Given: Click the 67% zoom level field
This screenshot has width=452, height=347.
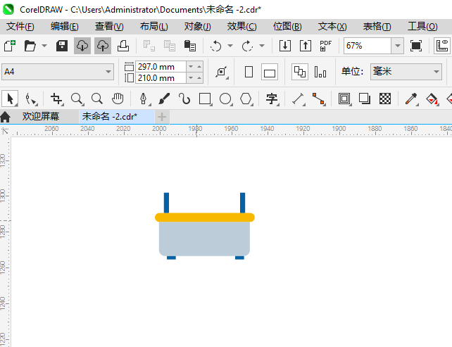Looking at the screenshot, I should click(x=368, y=46).
